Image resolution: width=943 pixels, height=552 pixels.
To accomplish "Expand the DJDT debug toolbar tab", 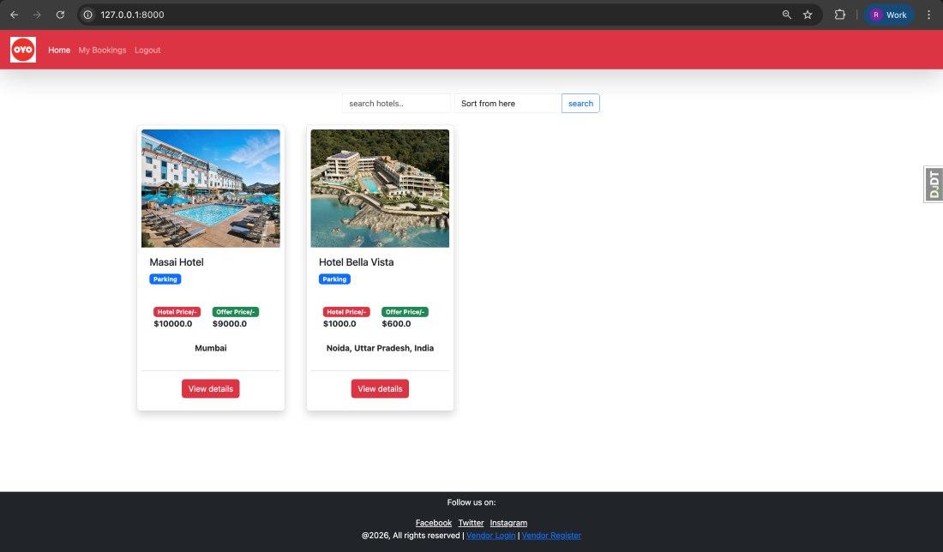I will tap(933, 183).
